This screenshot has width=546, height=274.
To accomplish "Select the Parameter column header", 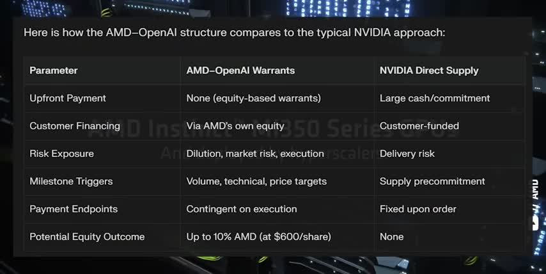I will click(x=54, y=70).
